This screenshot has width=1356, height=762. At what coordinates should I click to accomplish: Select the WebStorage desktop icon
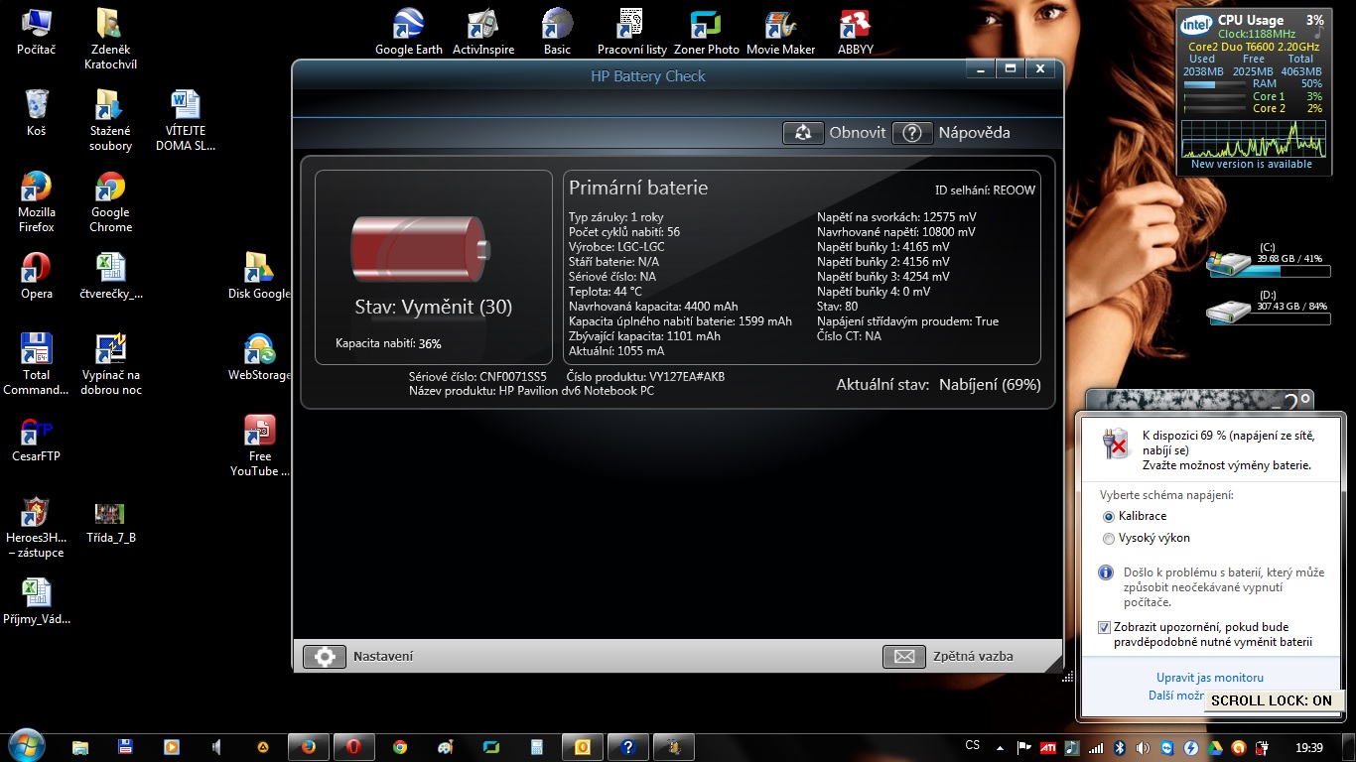(259, 357)
